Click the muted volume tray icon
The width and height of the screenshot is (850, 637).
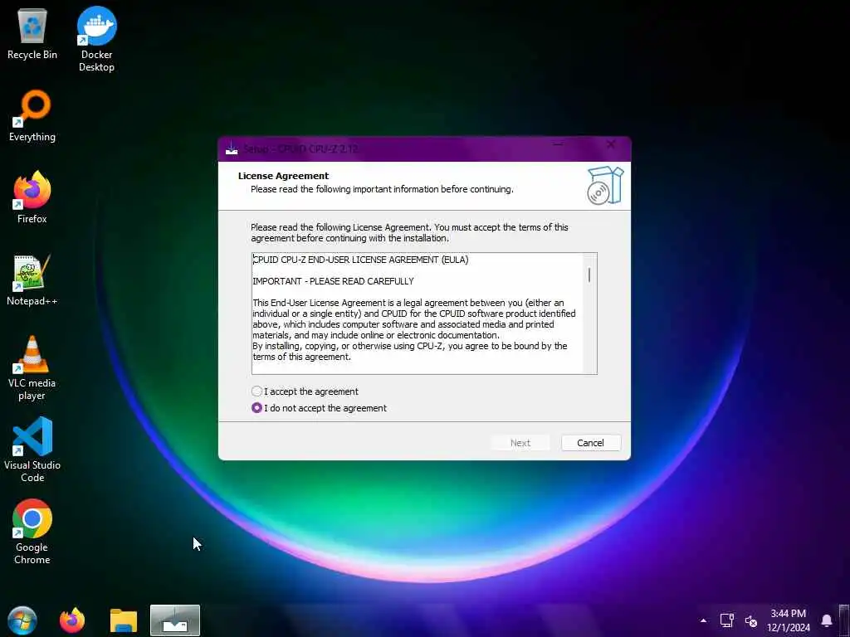coord(750,620)
